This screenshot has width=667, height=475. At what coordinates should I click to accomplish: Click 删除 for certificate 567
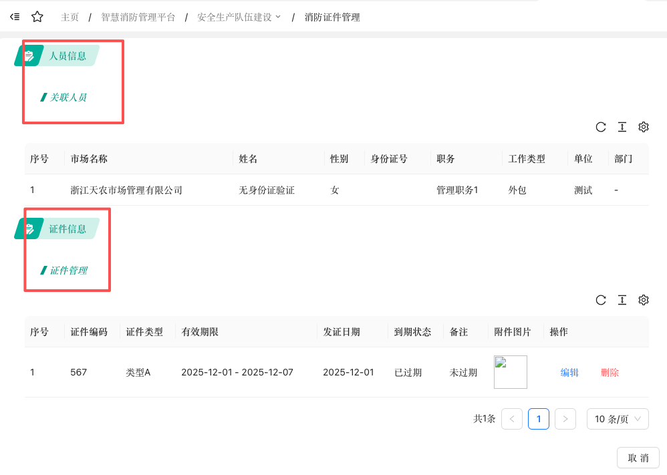click(x=610, y=373)
